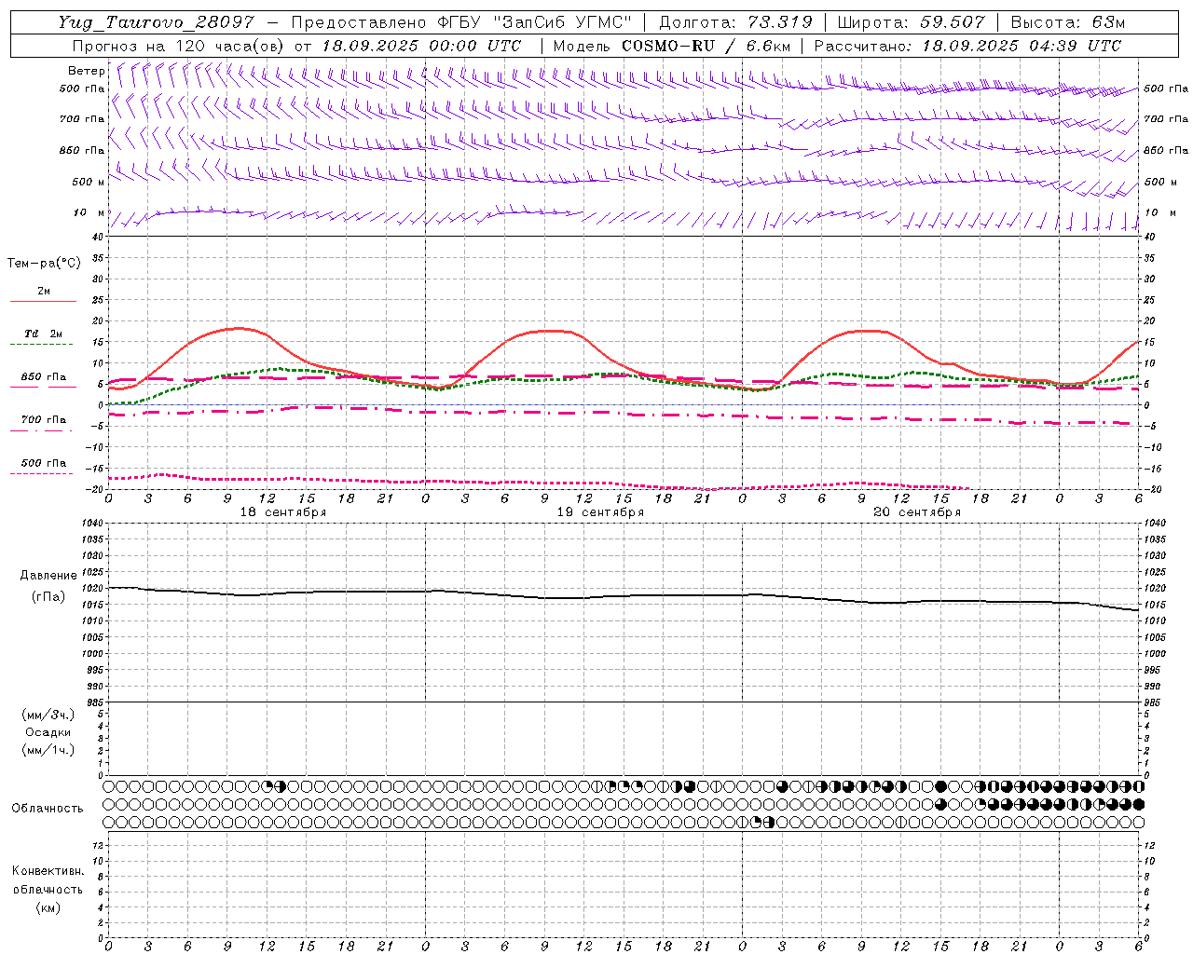Click the '20 сентября' date label

[917, 512]
